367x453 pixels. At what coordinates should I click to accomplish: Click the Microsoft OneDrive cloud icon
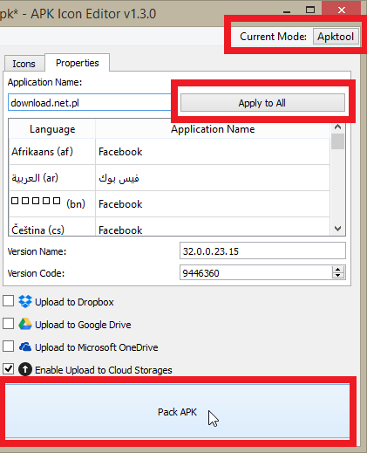pos(25,347)
